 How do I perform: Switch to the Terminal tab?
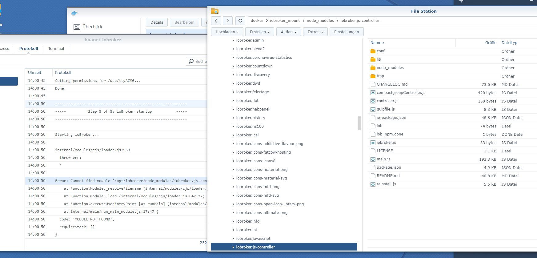[x=56, y=48]
